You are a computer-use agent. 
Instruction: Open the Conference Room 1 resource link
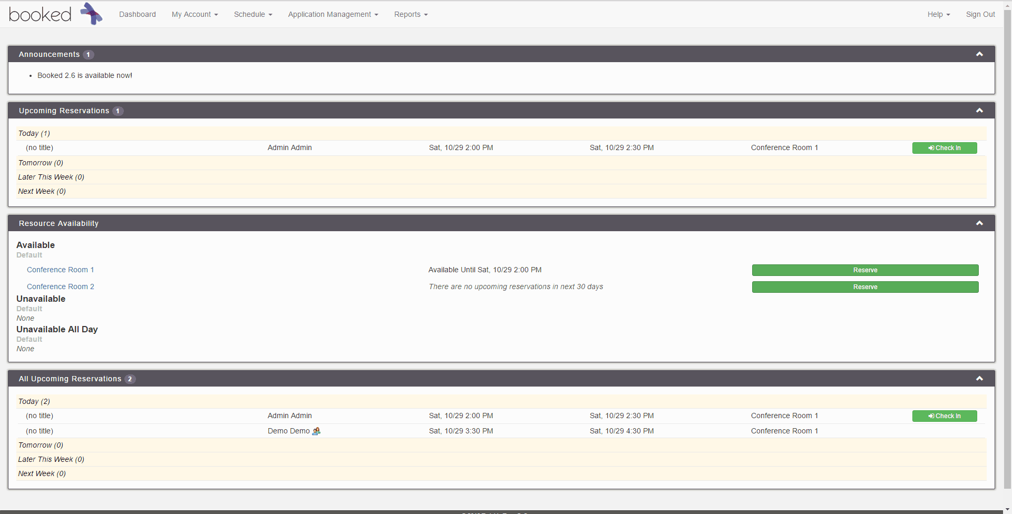pos(60,270)
